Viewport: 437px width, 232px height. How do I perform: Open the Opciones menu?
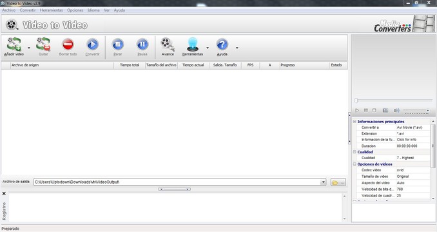[75, 10]
